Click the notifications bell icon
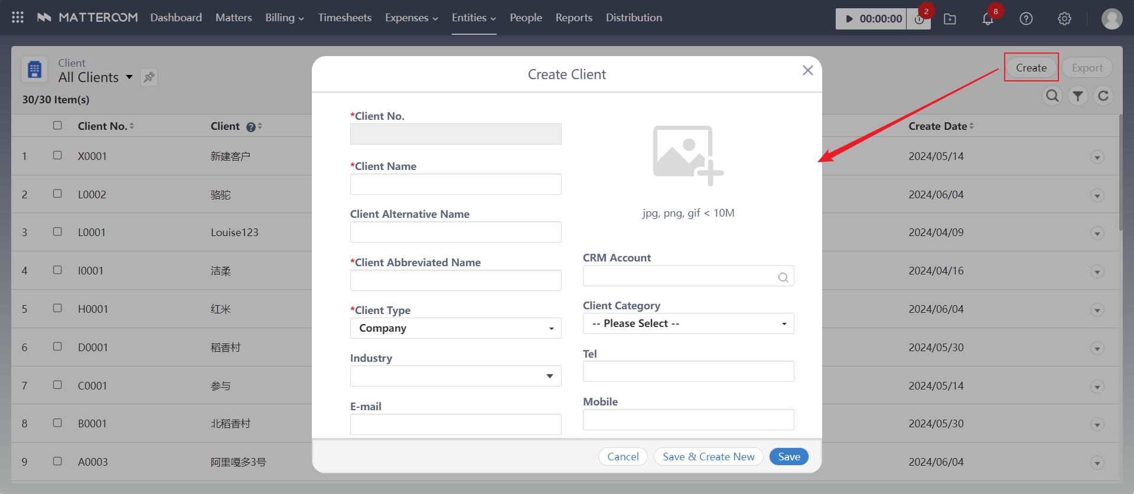The image size is (1134, 494). coord(988,19)
